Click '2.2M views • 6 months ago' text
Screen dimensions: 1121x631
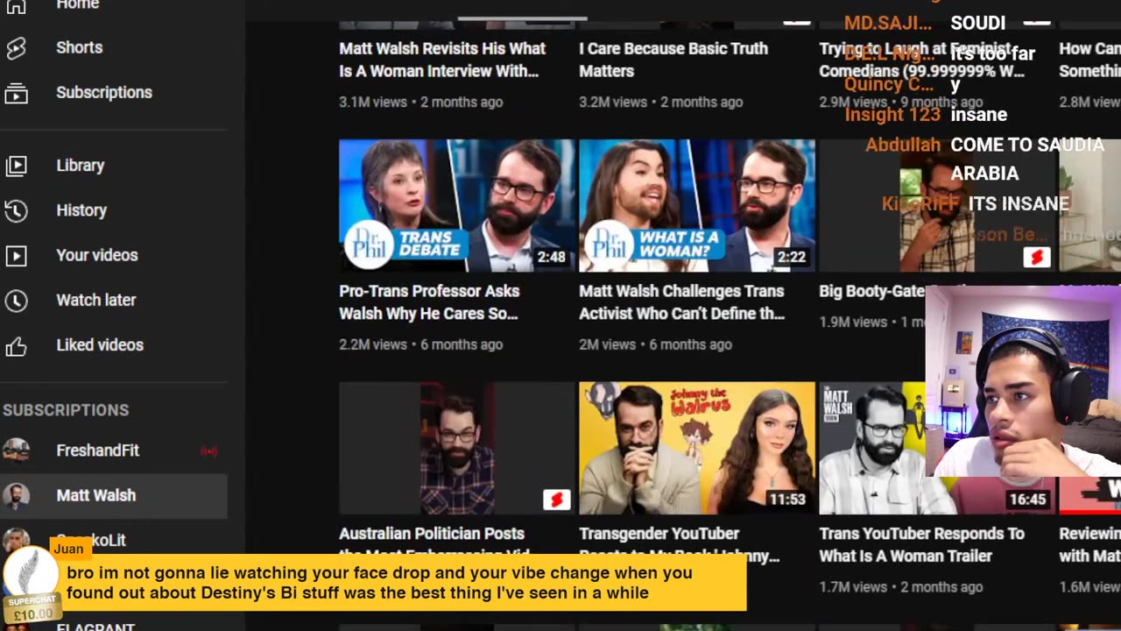tap(421, 344)
